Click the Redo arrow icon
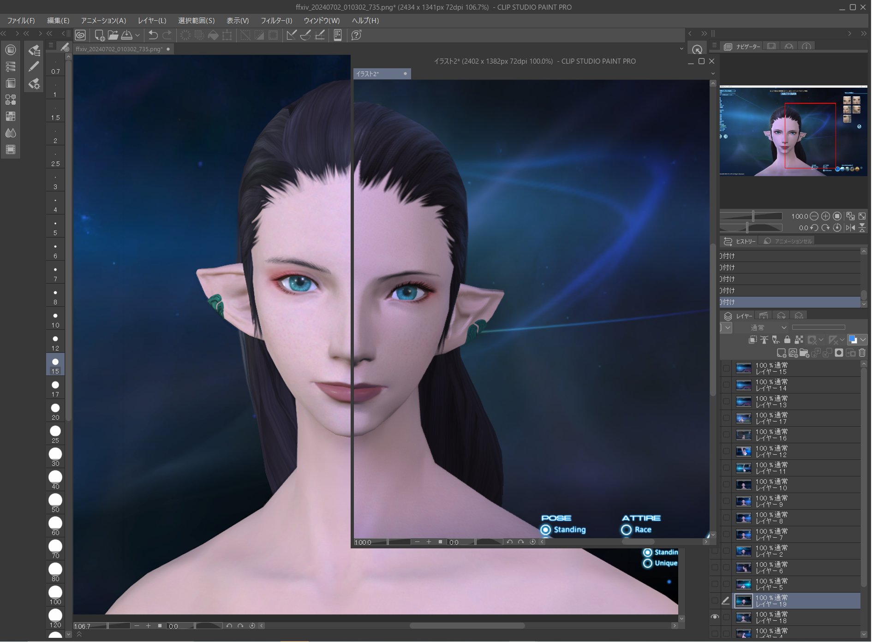Screen dimensions: 872x642 [167, 35]
